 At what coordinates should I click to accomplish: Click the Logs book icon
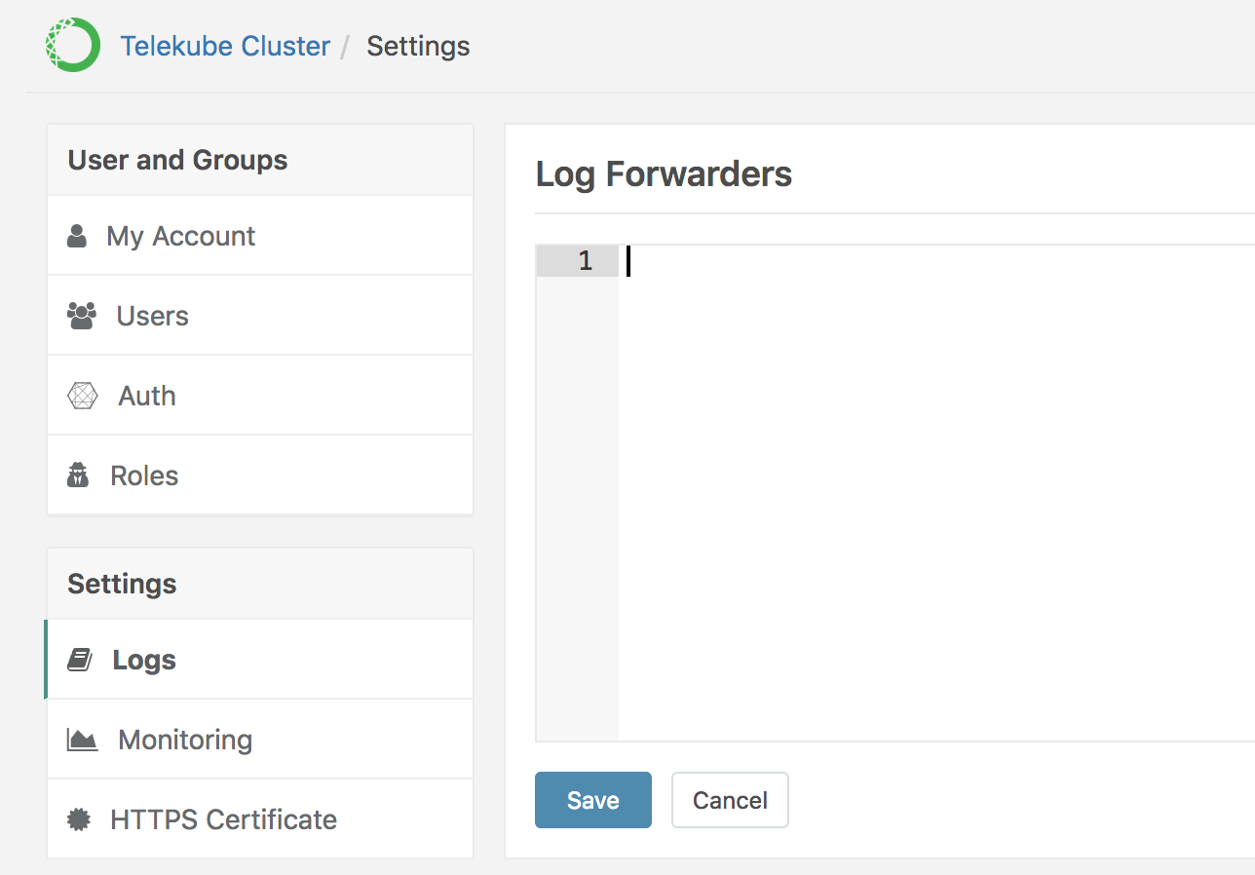(79, 660)
